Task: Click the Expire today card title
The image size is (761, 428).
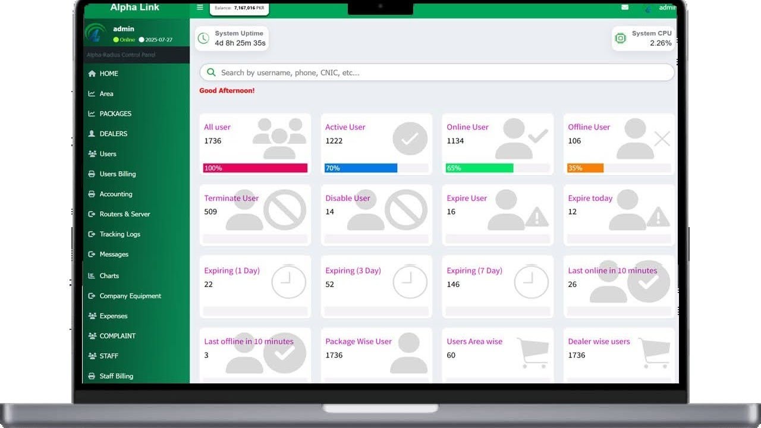Action: (590, 199)
